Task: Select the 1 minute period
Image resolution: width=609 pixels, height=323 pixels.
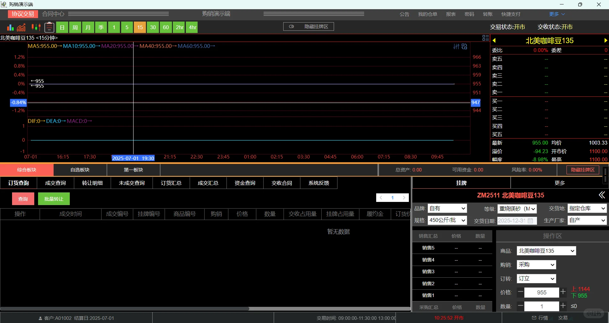Action: (114, 27)
